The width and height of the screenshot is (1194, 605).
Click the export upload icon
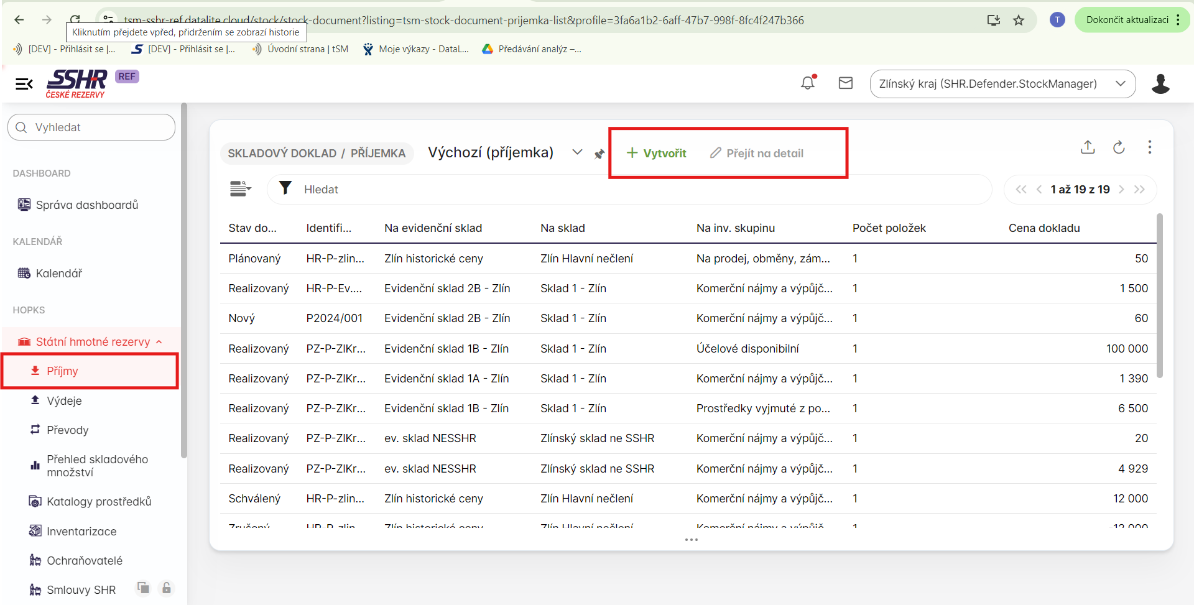(x=1087, y=147)
